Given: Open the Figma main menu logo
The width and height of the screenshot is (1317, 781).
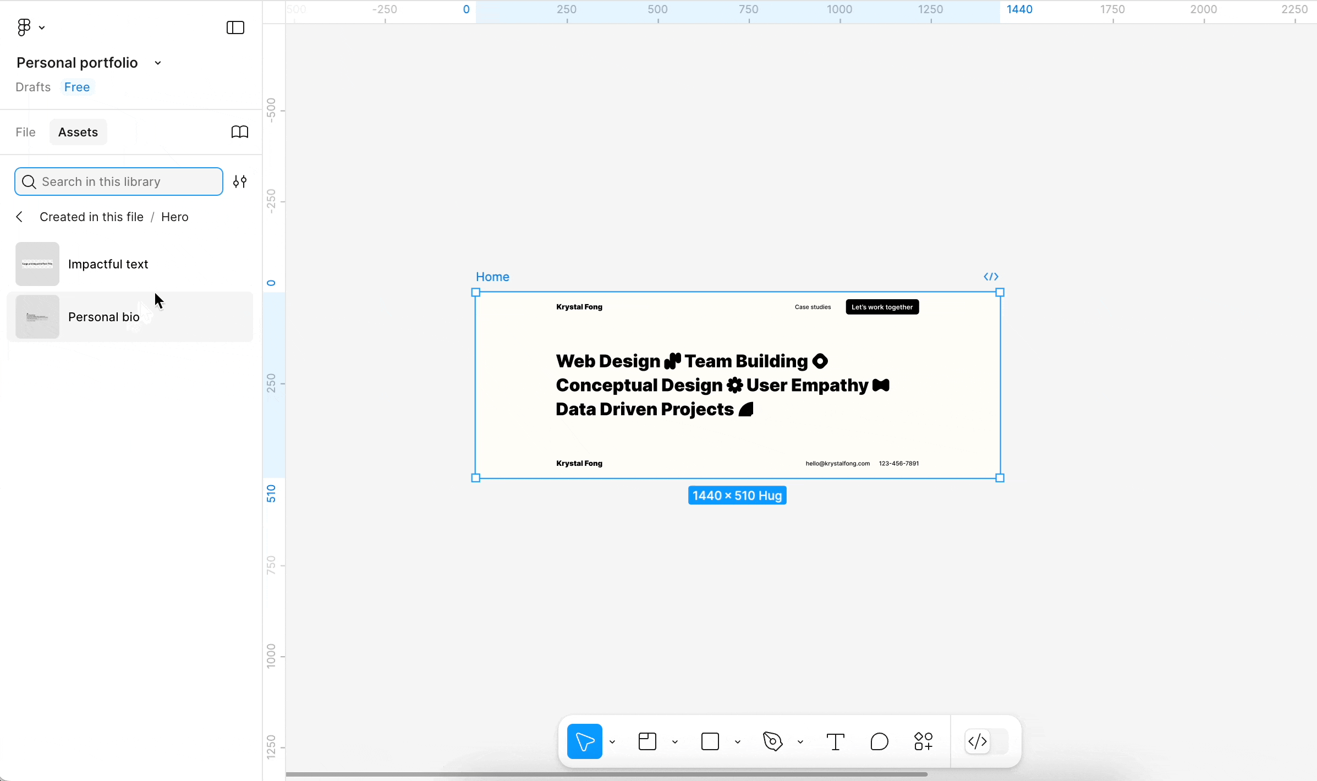Looking at the screenshot, I should coord(24,27).
